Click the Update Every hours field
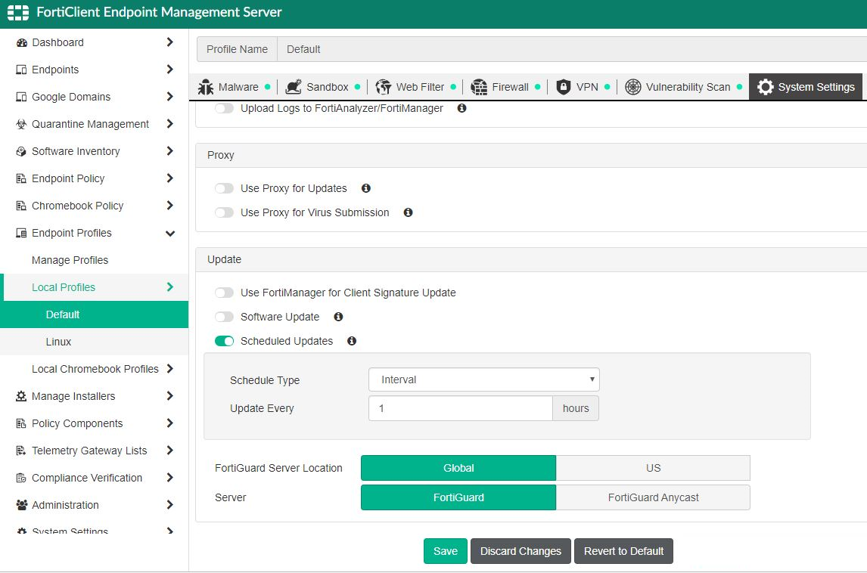Screen dimensions: 867x573 461,408
